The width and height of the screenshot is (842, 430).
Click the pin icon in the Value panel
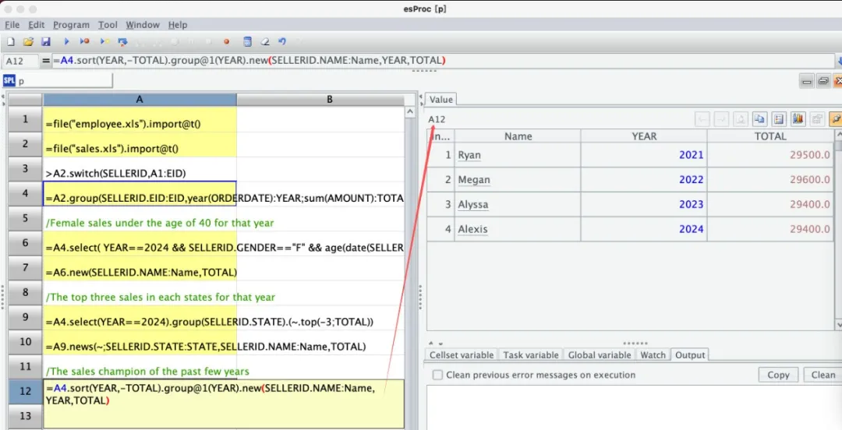(835, 119)
